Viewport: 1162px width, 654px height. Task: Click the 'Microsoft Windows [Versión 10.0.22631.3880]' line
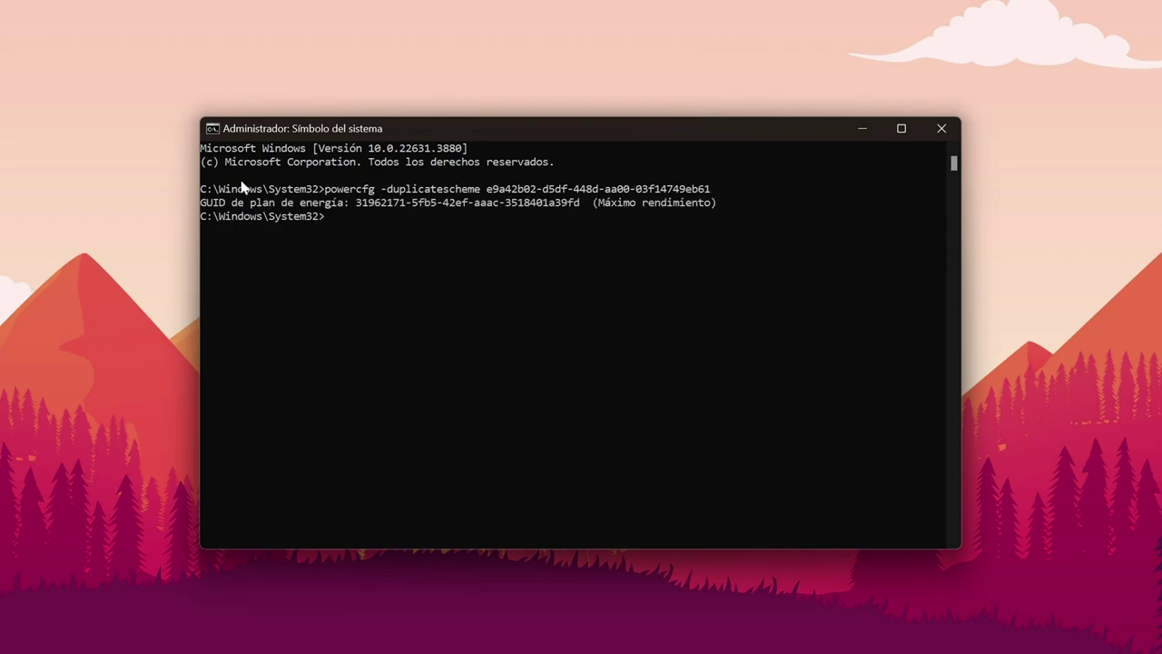tap(334, 148)
